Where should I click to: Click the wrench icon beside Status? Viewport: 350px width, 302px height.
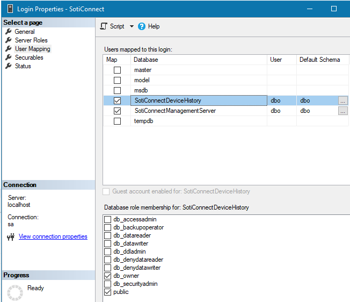tap(9, 66)
